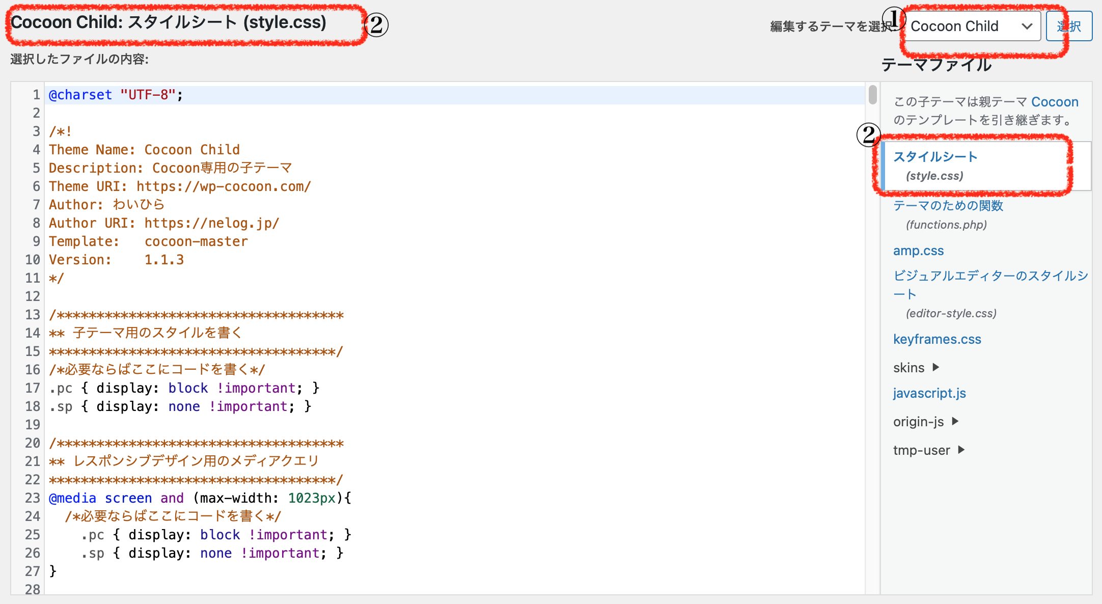This screenshot has height=604, width=1102.
Task: Click line 18 ".sp { display: none !important; }"
Action: point(180,406)
